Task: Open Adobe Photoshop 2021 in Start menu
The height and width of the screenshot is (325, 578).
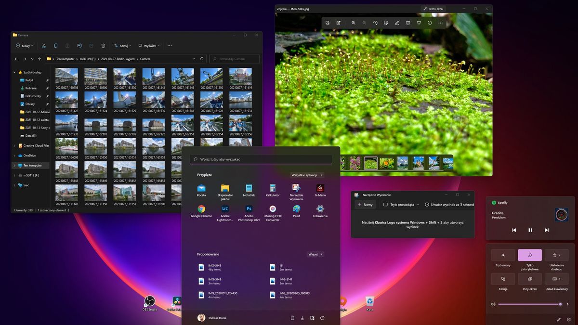Action: [x=249, y=213]
